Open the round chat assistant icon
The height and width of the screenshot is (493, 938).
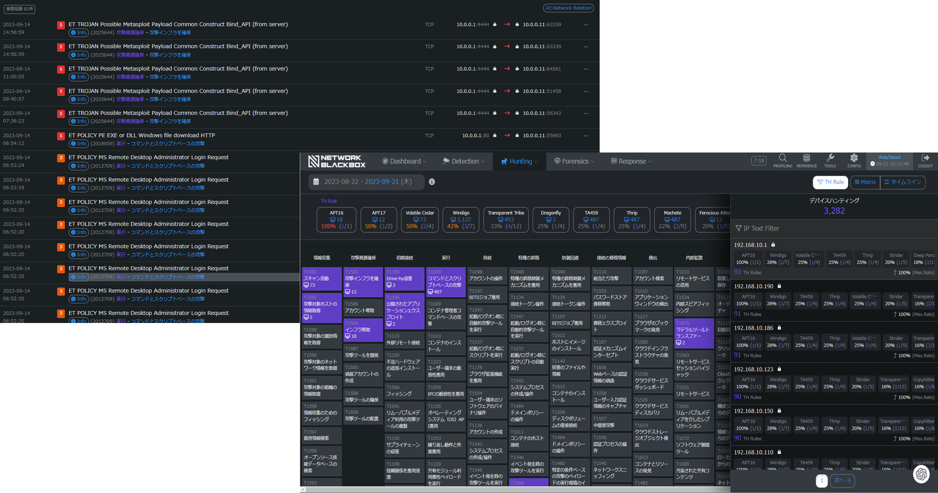[921, 474]
